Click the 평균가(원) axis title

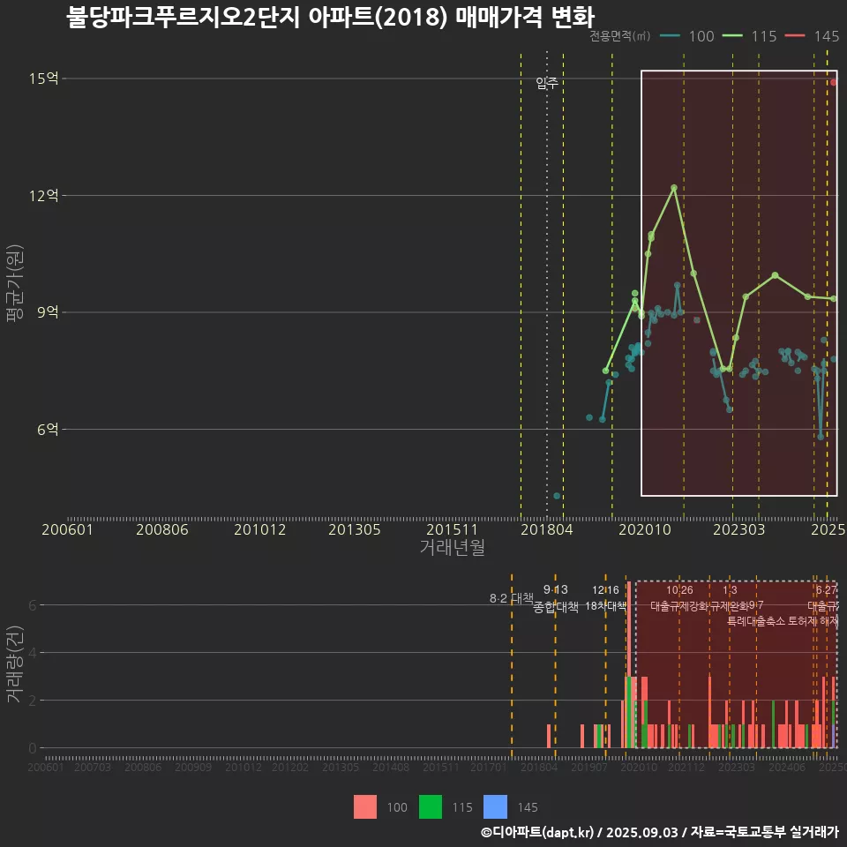click(x=15, y=283)
